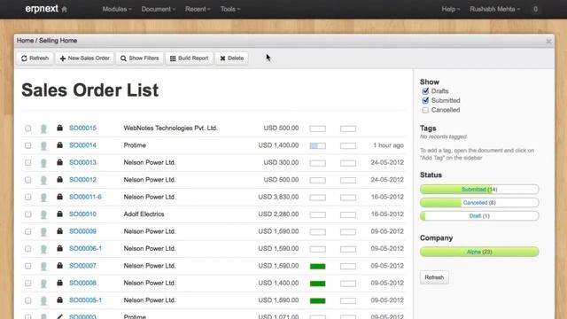Click green progress bar in SO00007 row

[318, 267]
